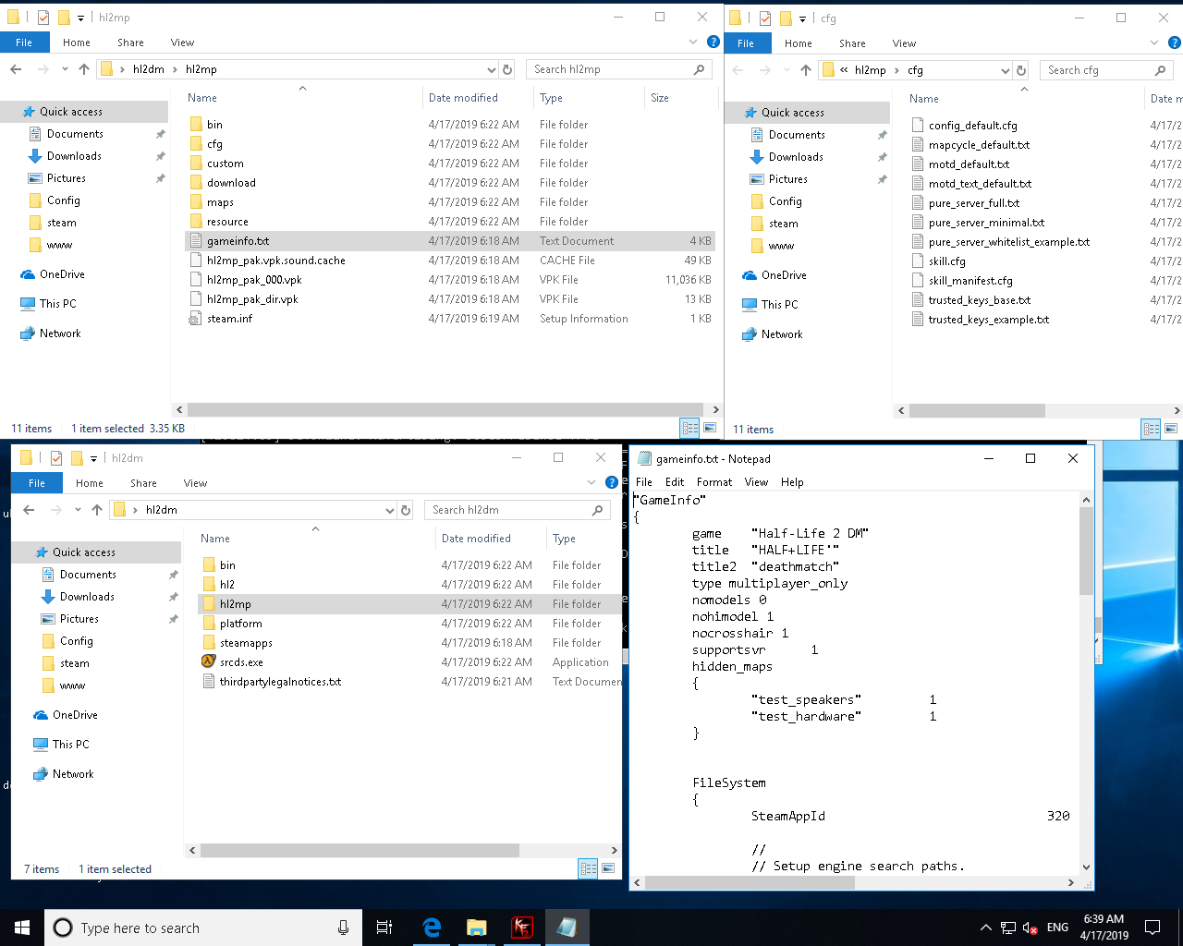
Task: Open Microsoft Edge from taskbar
Action: coord(432,928)
